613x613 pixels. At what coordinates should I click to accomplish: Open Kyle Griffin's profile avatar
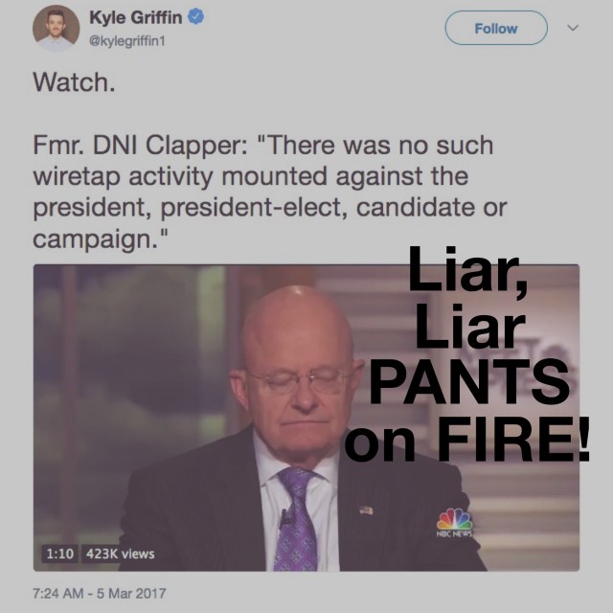click(x=56, y=28)
